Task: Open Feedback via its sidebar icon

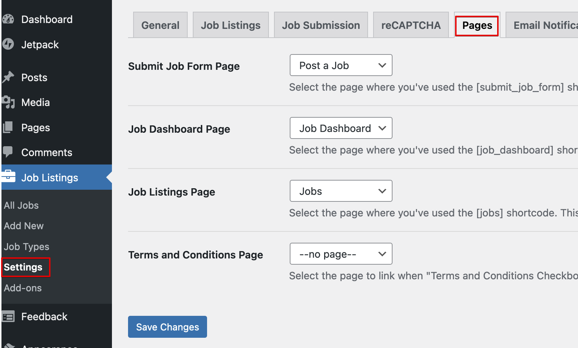Action: pos(8,316)
